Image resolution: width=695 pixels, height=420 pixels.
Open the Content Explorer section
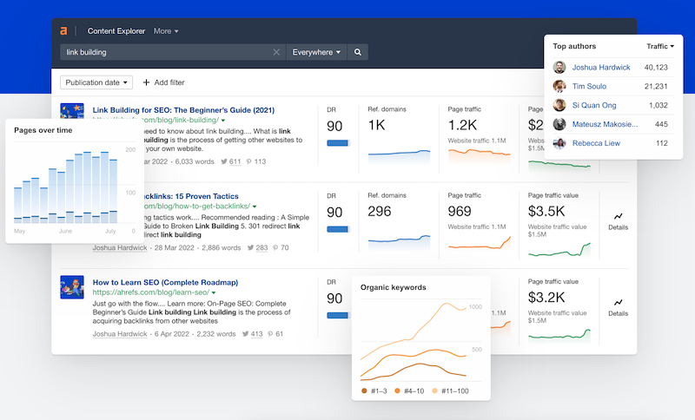click(x=116, y=31)
